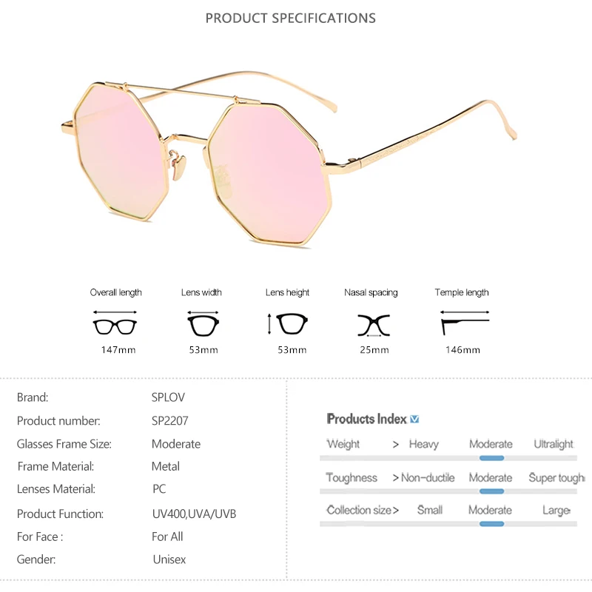Click the Weight Moderate slider indicator
Viewport: 592px width, 592px height.
[x=491, y=458]
